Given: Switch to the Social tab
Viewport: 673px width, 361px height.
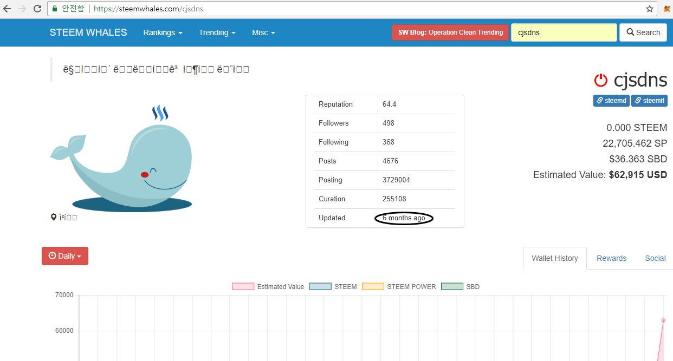Looking at the screenshot, I should (x=655, y=258).
